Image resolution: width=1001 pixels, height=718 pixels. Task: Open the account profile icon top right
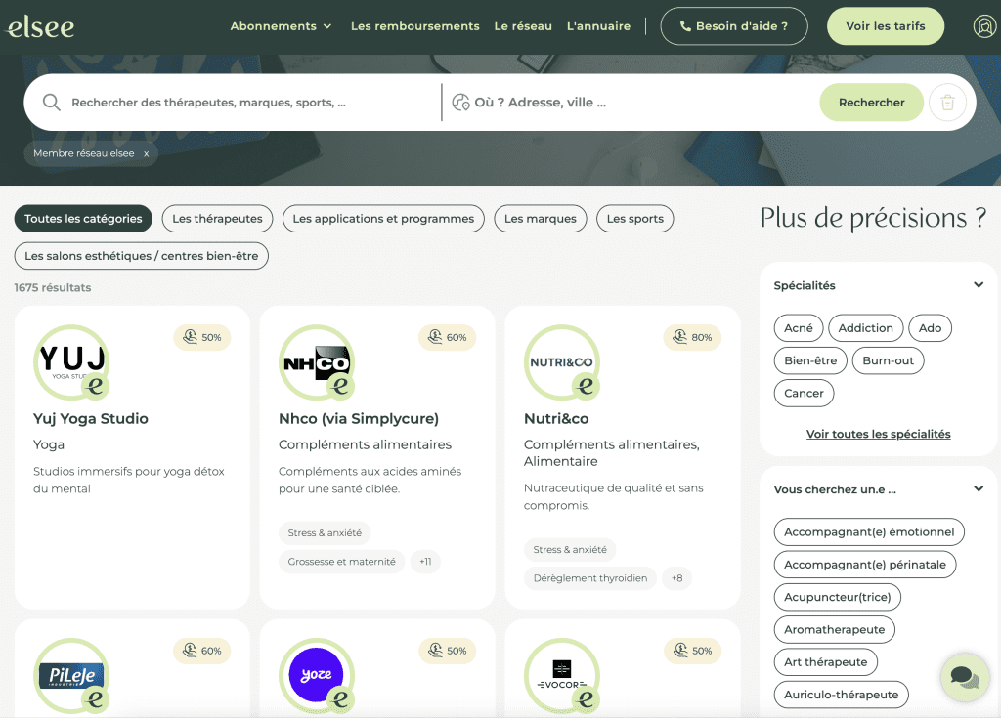pos(984,25)
